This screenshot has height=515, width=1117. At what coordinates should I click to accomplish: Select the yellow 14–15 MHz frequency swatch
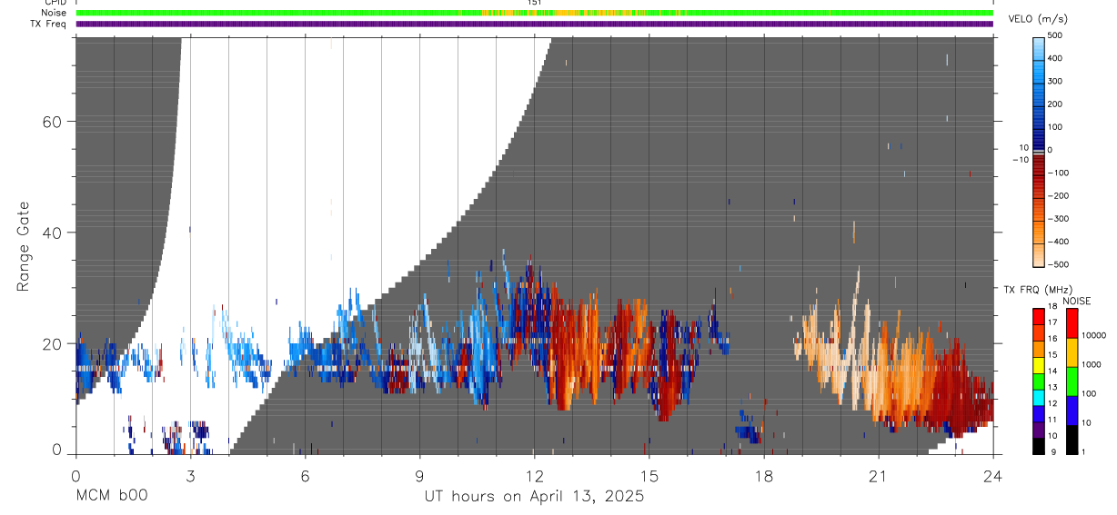(1039, 365)
